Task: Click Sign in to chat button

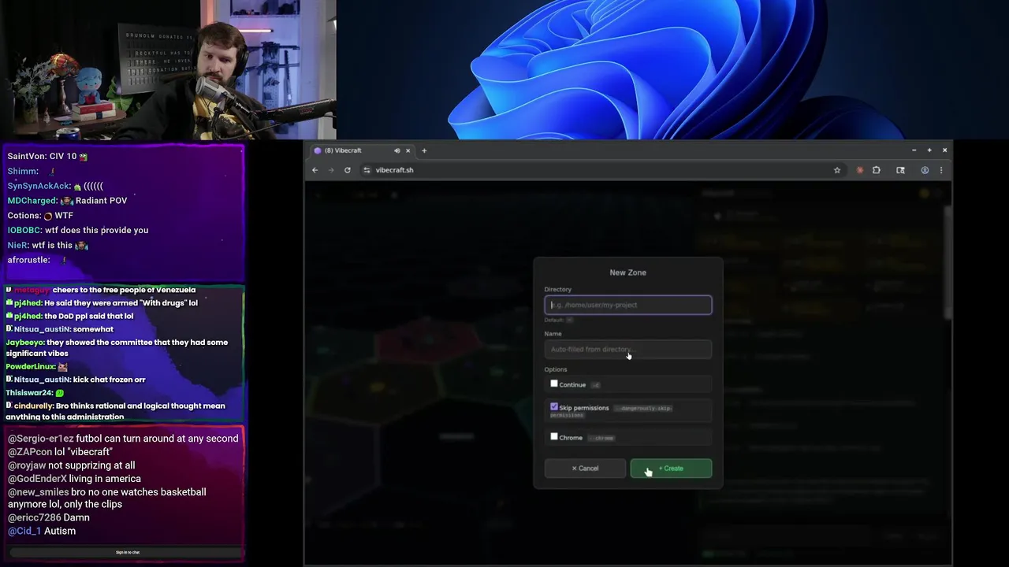Action: pyautogui.click(x=127, y=552)
